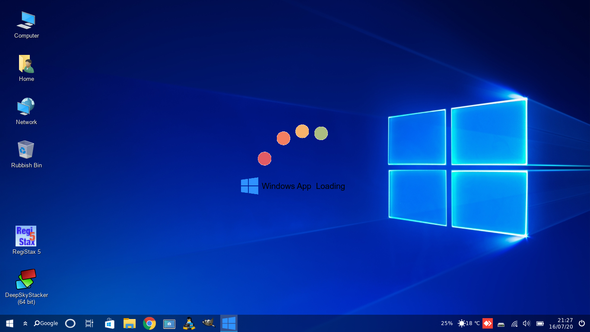Open the file manager from the taskbar

[129, 323]
